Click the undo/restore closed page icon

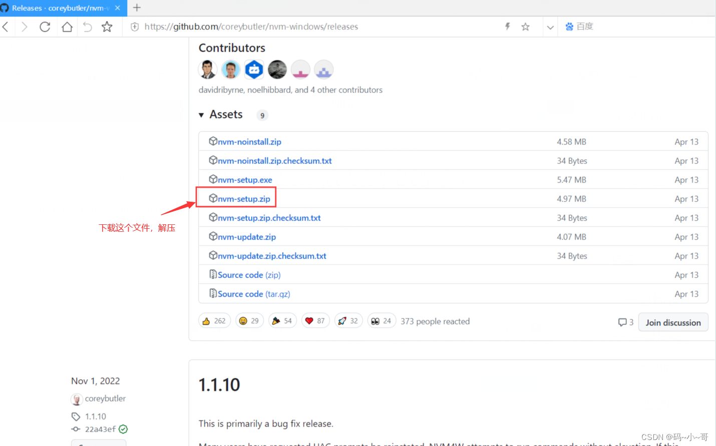(x=87, y=27)
